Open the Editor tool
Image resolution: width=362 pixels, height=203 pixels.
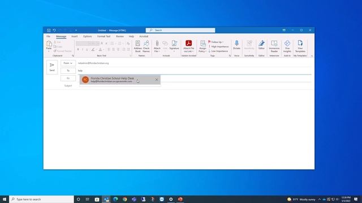coord(261,45)
